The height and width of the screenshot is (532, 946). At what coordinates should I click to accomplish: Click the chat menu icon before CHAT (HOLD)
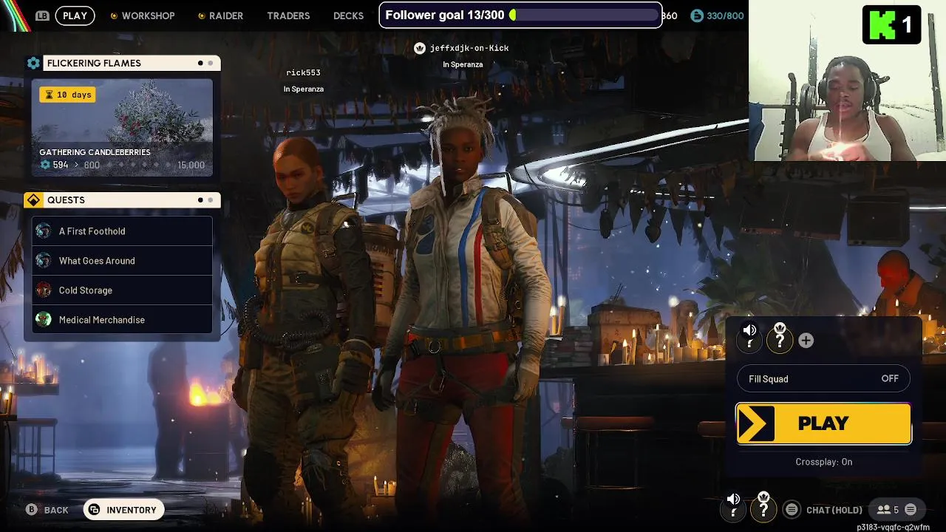click(792, 510)
